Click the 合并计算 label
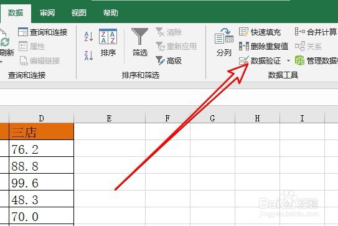 pos(322,32)
